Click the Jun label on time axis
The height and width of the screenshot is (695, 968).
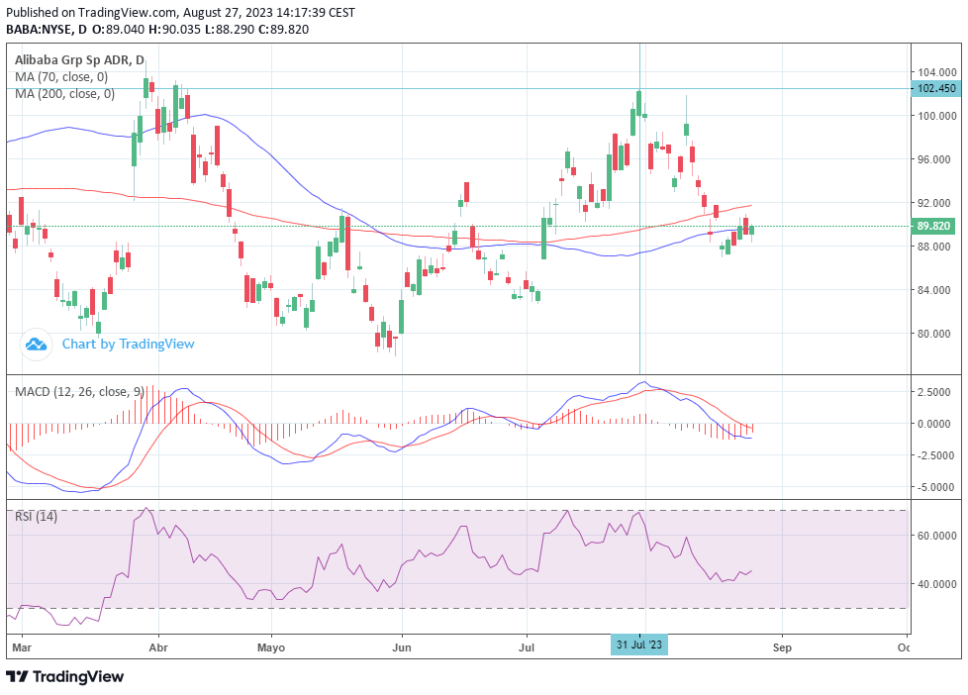[x=402, y=647]
